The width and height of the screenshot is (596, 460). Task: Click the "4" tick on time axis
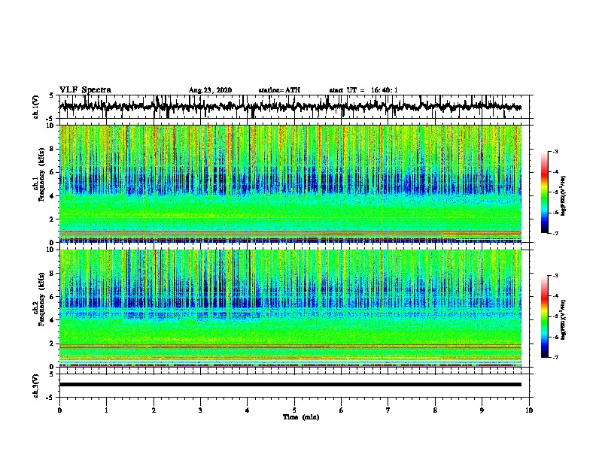(x=248, y=410)
